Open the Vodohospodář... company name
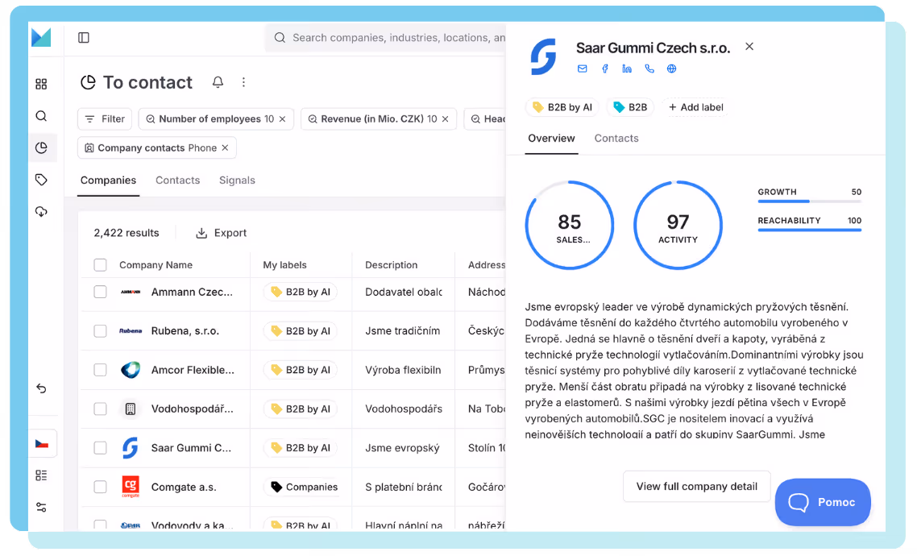The width and height of the screenshot is (917, 556). coord(192,409)
